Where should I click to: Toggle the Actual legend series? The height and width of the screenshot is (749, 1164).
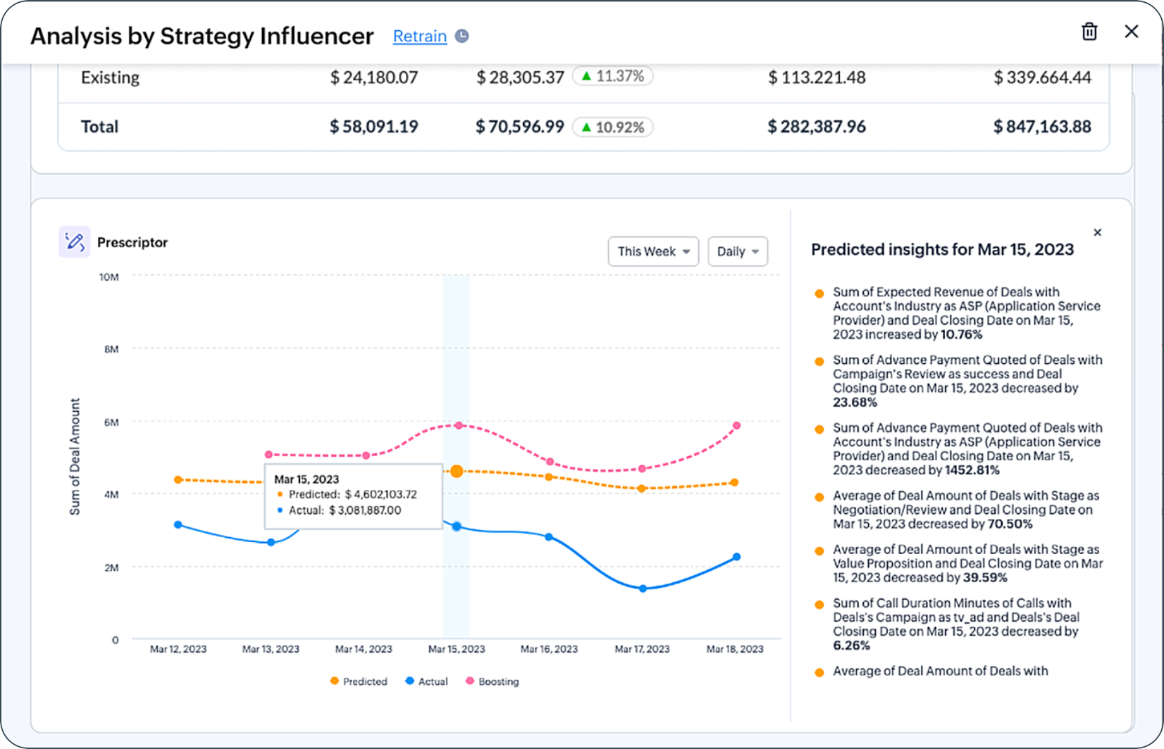[427, 681]
